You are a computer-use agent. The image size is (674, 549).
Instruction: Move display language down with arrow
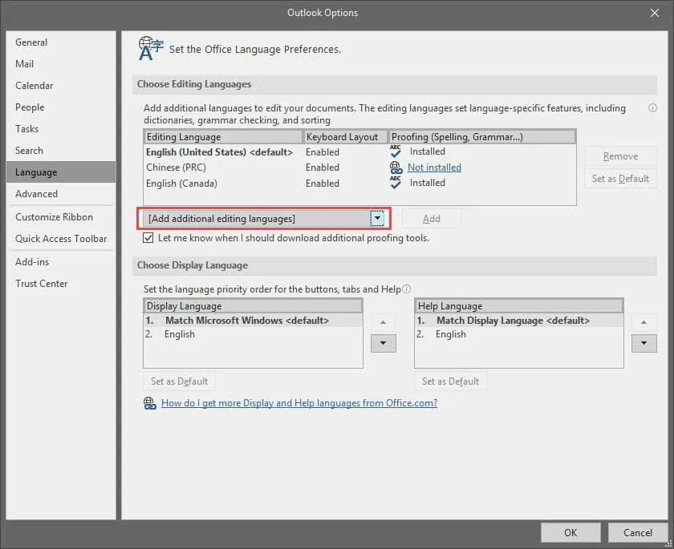[383, 343]
